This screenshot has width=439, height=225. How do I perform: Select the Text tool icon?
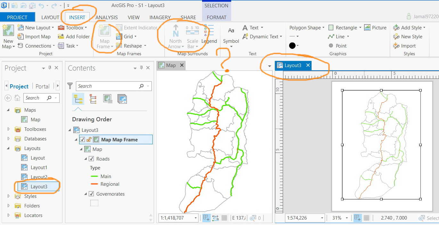[245, 28]
